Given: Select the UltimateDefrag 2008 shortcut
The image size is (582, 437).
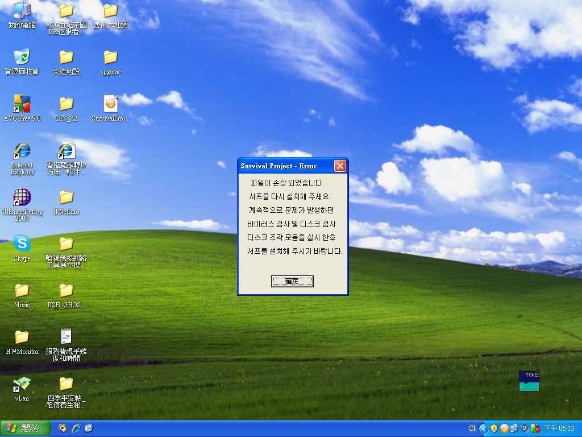Looking at the screenshot, I should [x=22, y=205].
